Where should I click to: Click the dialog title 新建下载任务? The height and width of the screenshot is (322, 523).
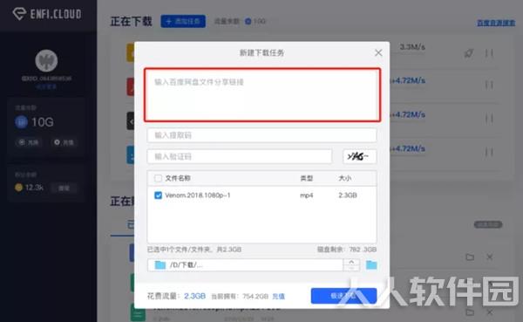(261, 52)
